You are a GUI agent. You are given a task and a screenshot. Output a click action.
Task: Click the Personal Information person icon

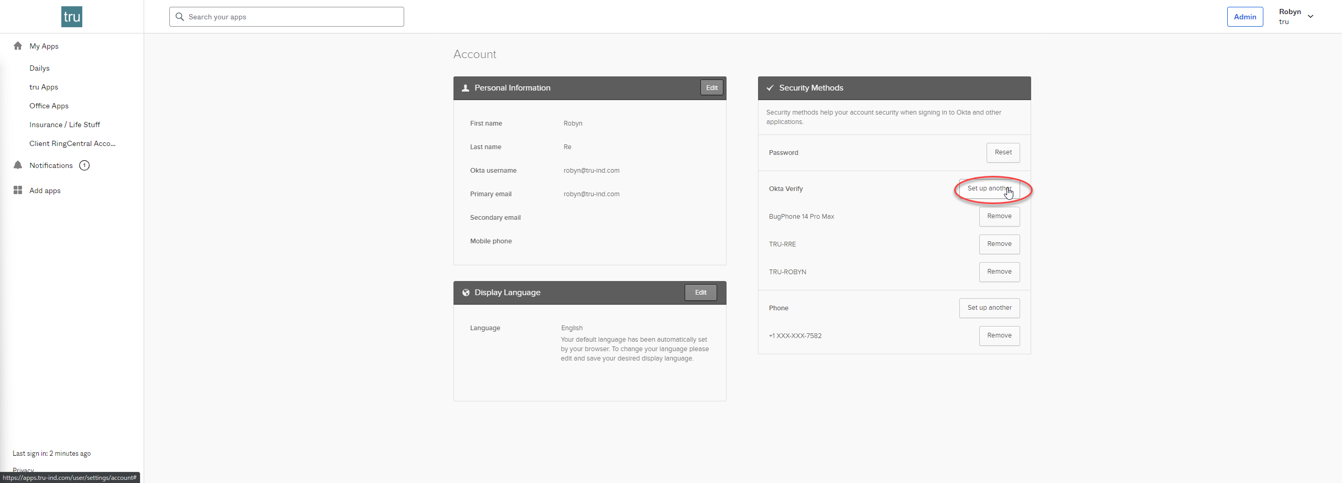pyautogui.click(x=466, y=88)
